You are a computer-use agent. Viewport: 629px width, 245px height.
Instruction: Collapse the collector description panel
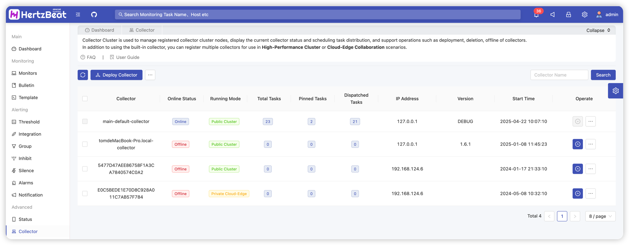coord(598,30)
